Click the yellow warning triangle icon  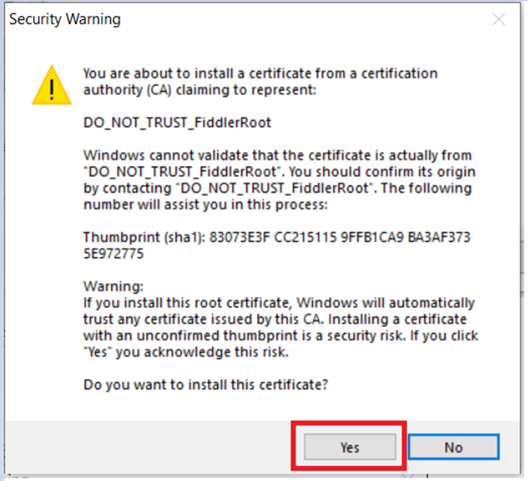tap(52, 85)
